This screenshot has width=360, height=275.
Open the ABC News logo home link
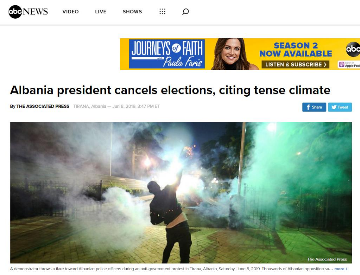tap(28, 12)
